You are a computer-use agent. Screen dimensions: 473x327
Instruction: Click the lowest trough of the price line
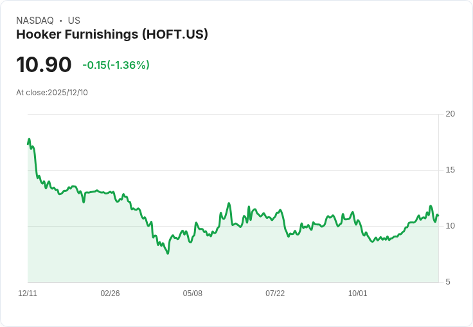click(168, 253)
